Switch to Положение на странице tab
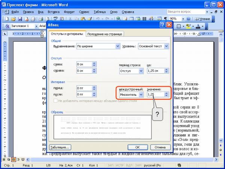Viewport: 225px width, 169px height. point(105,34)
